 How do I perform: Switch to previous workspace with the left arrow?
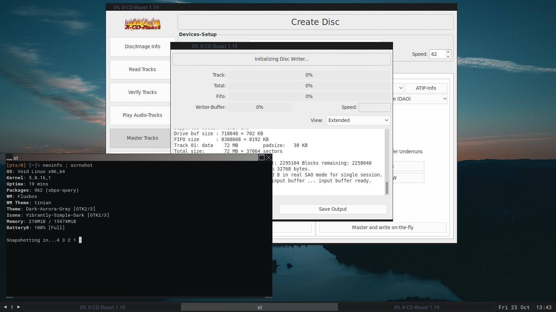(5, 307)
